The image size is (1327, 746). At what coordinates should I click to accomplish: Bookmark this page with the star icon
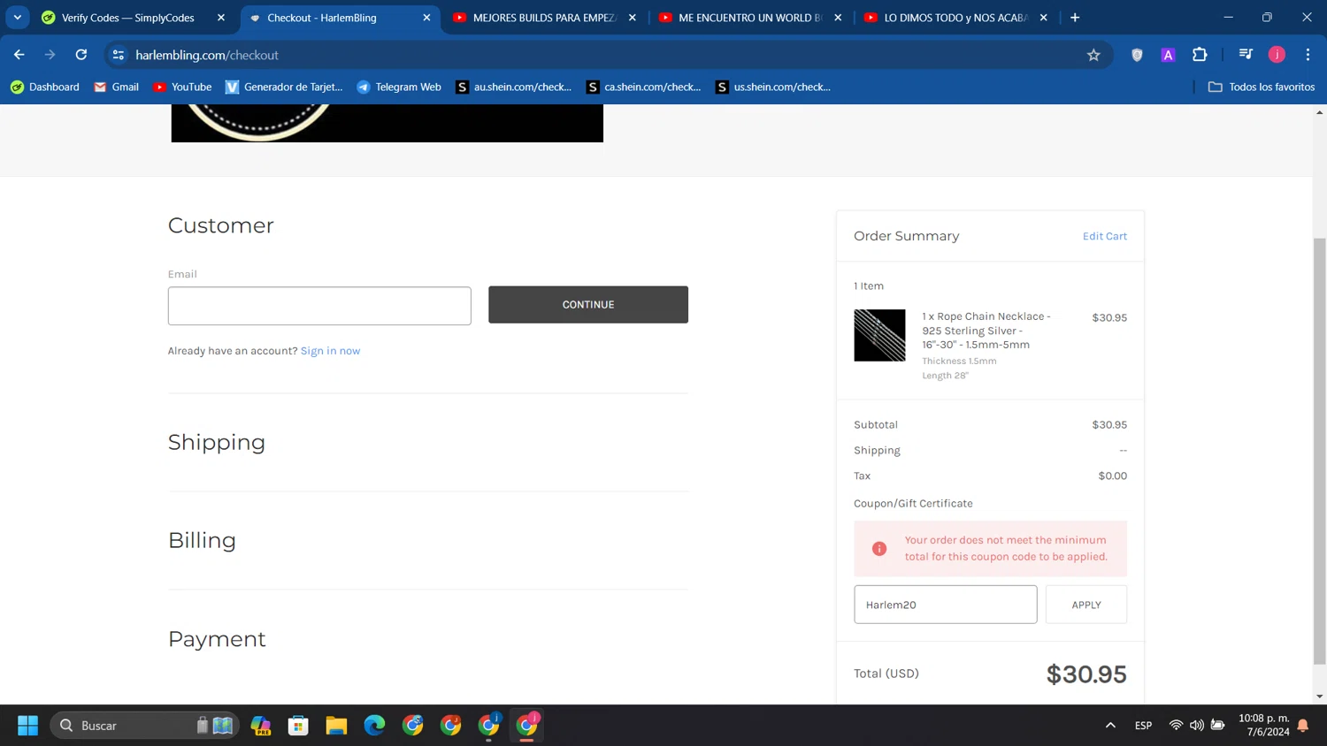[x=1093, y=55]
